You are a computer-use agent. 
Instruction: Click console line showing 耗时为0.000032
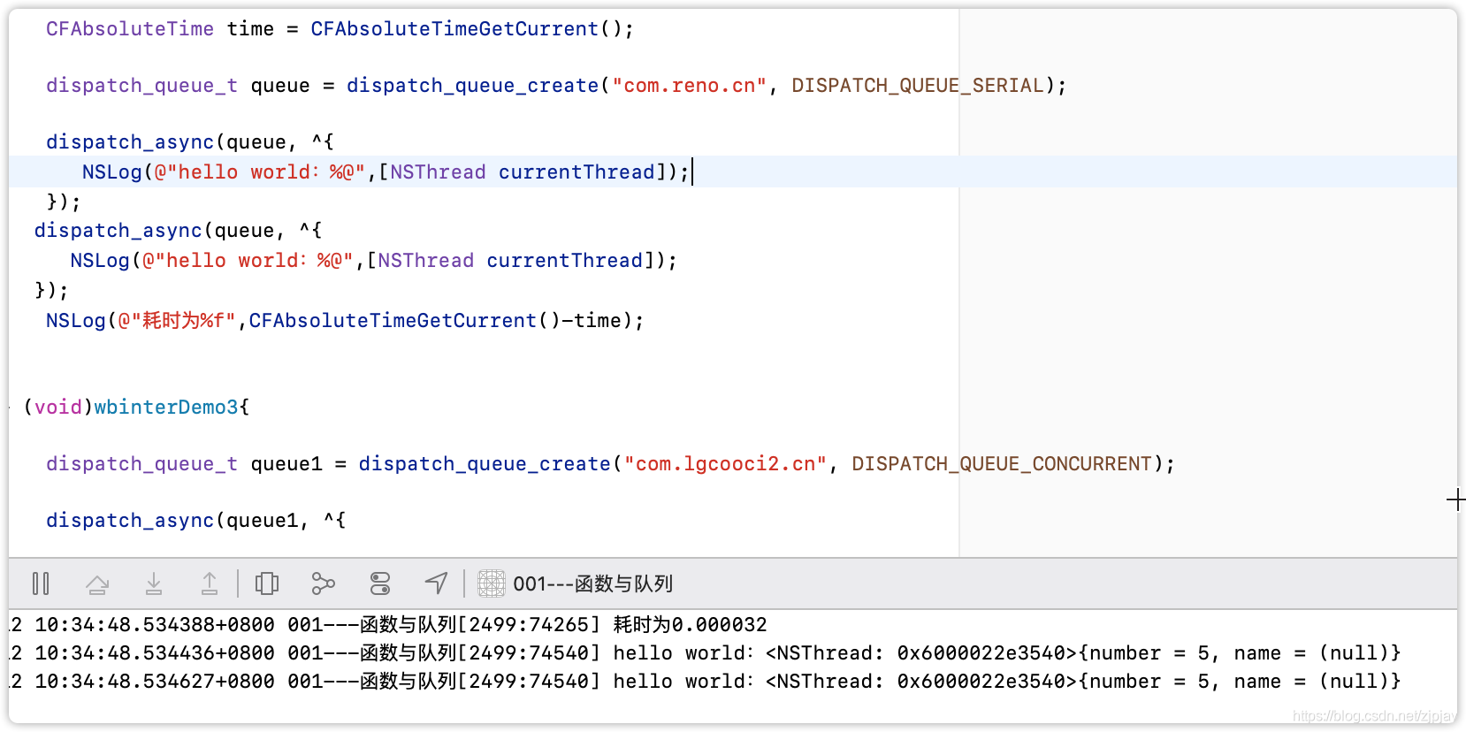click(x=388, y=625)
